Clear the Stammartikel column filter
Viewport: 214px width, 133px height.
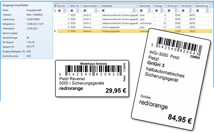[x=99, y=11]
